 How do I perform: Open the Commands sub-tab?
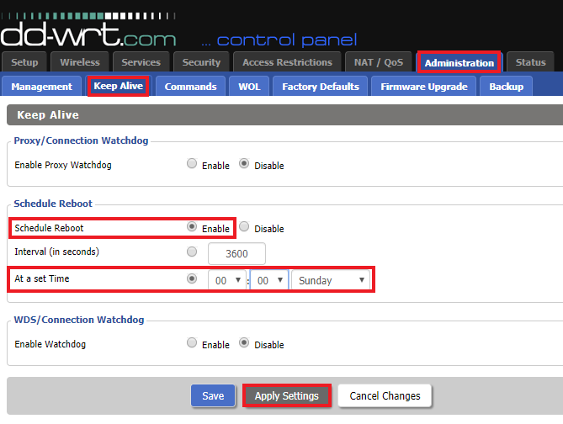coord(190,87)
